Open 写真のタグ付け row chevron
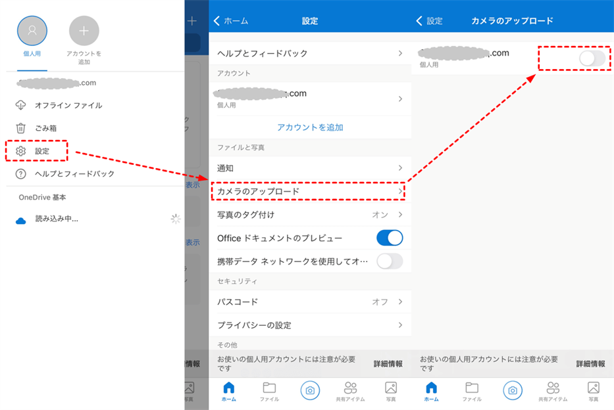614x410 pixels. 400,215
